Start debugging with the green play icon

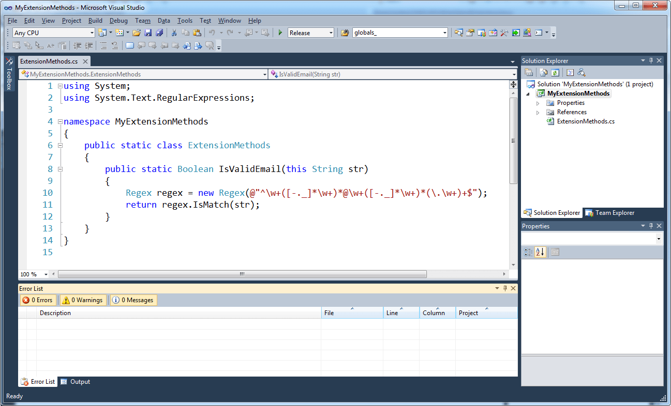pyautogui.click(x=280, y=33)
